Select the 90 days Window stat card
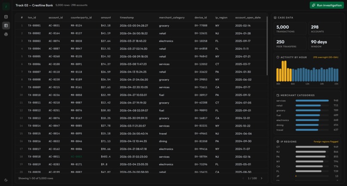This screenshot has height=186, width=347. point(325,43)
